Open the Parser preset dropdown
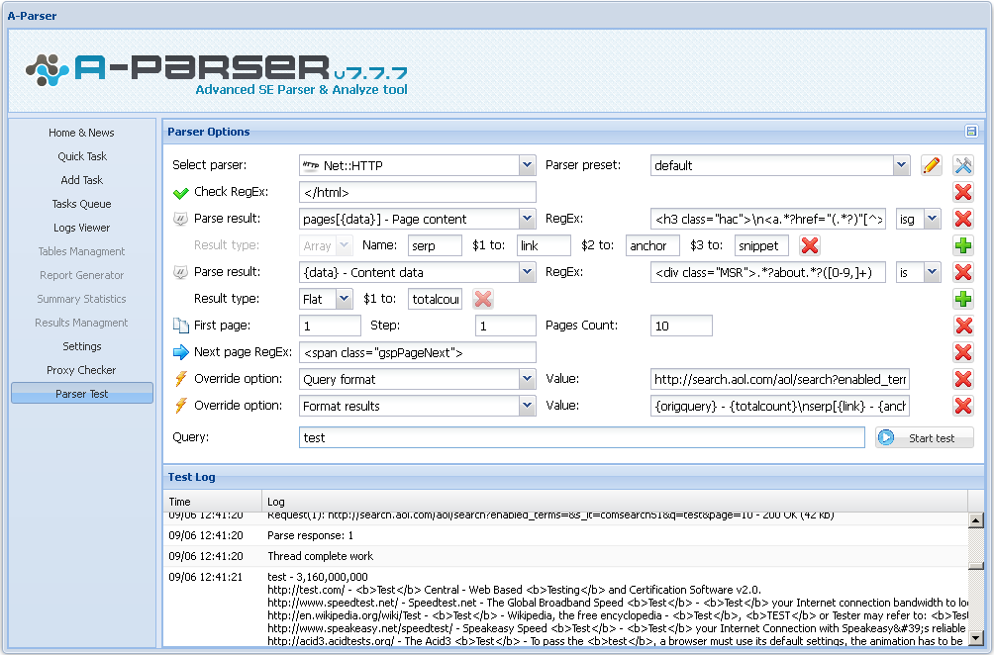 [902, 165]
